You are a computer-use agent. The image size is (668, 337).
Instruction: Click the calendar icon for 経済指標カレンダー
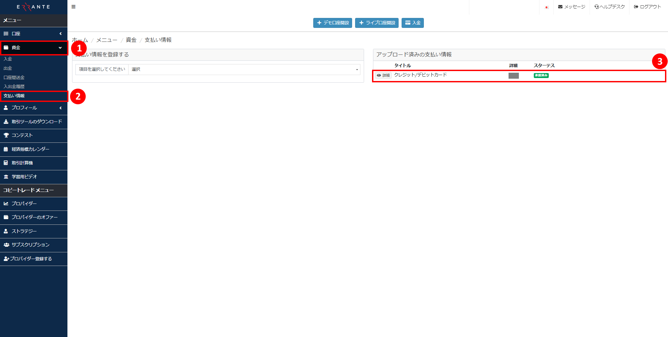click(x=6, y=149)
